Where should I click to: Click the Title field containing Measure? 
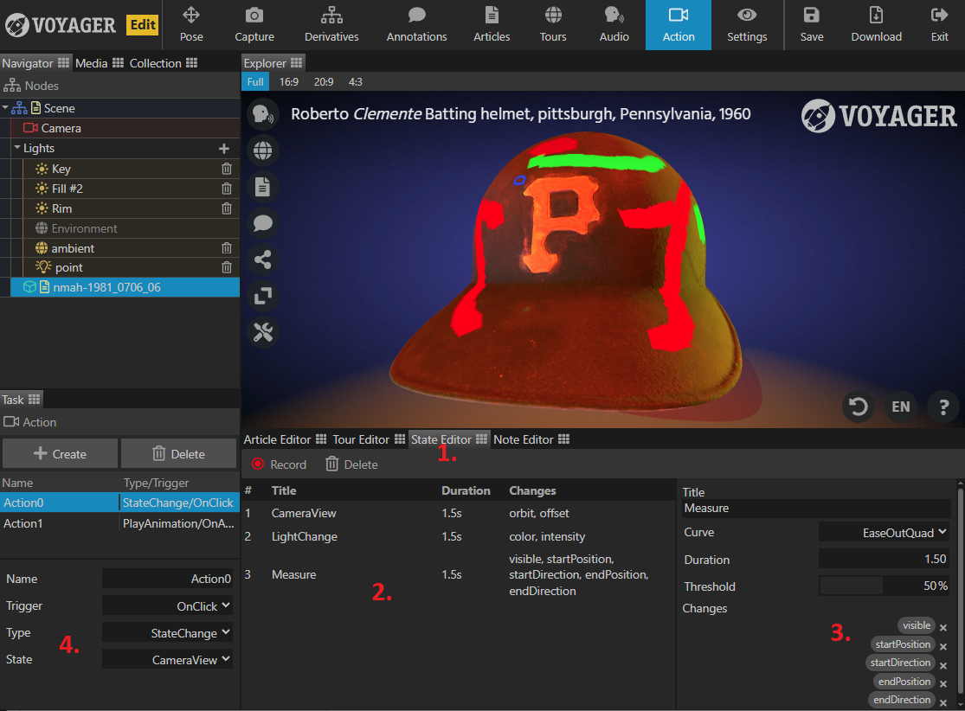(816, 508)
